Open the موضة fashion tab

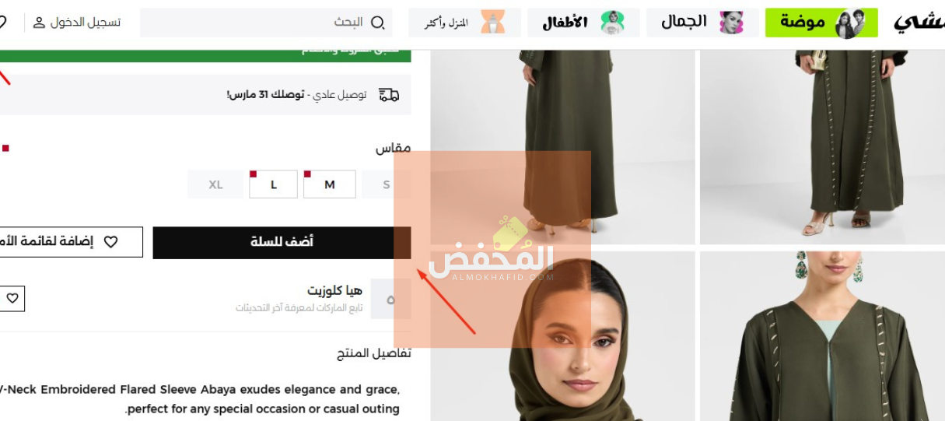coord(821,23)
